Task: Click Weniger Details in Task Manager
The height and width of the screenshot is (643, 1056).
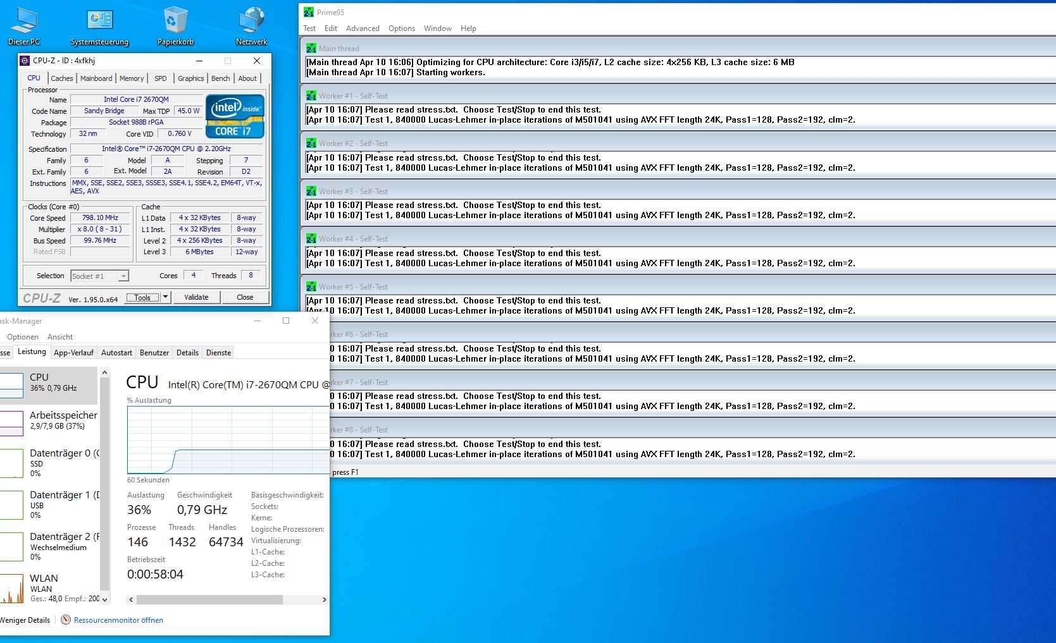Action: point(25,620)
